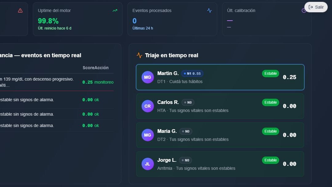This screenshot has height=187, width=332.
Task: Click the 'Uptime del motor' card title
Action: click(x=54, y=10)
